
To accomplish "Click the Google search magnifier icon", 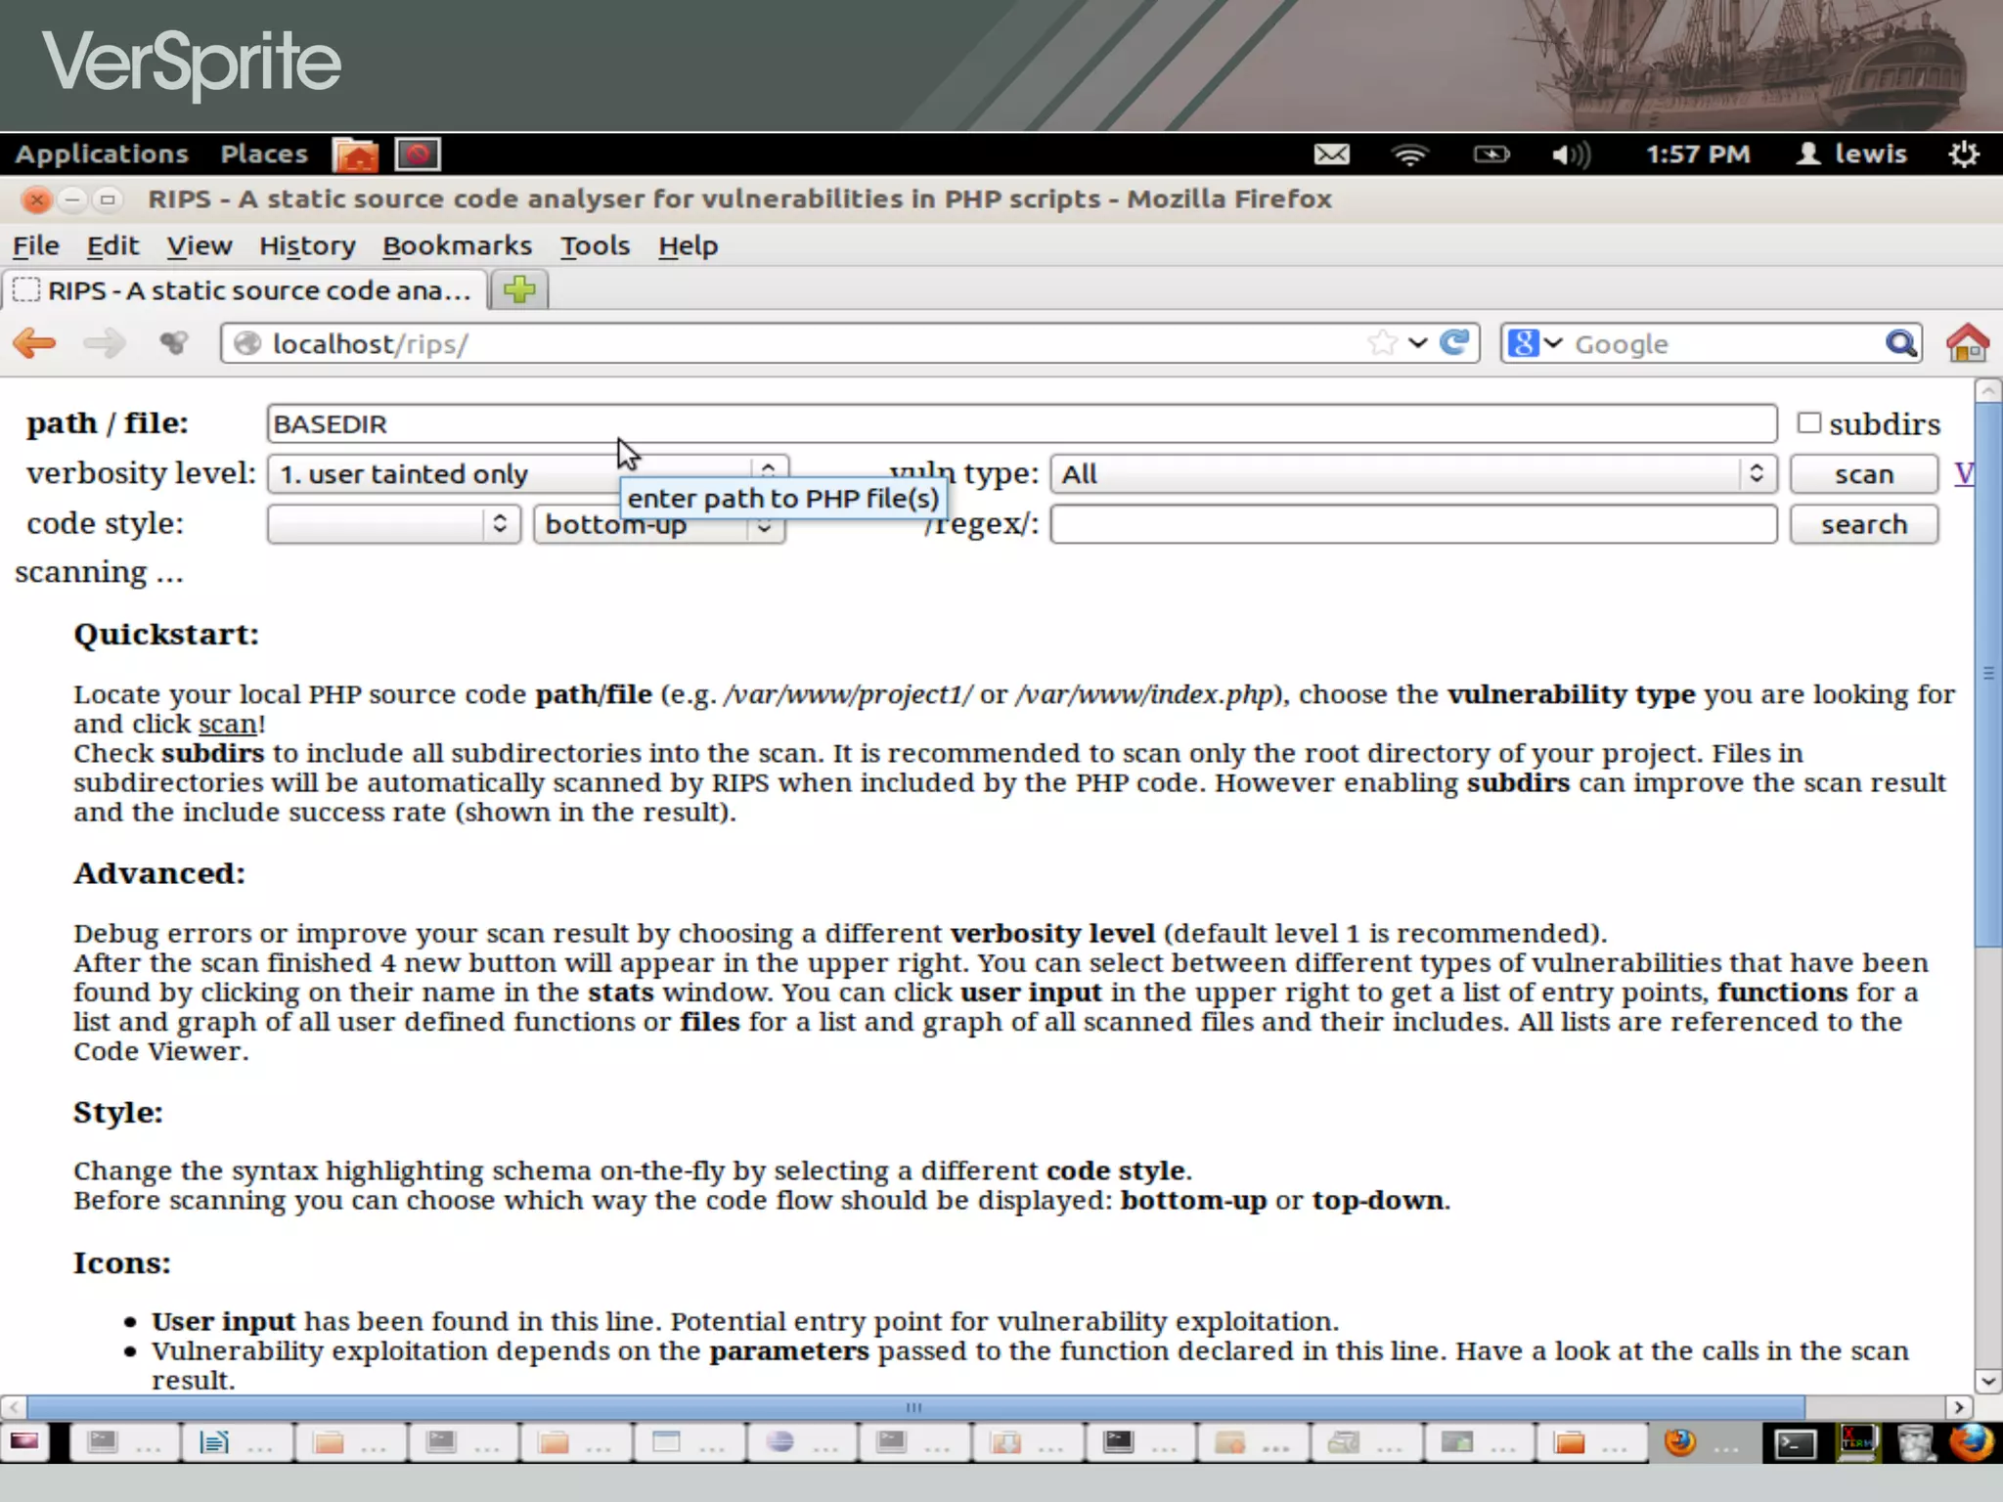I will tap(1900, 343).
